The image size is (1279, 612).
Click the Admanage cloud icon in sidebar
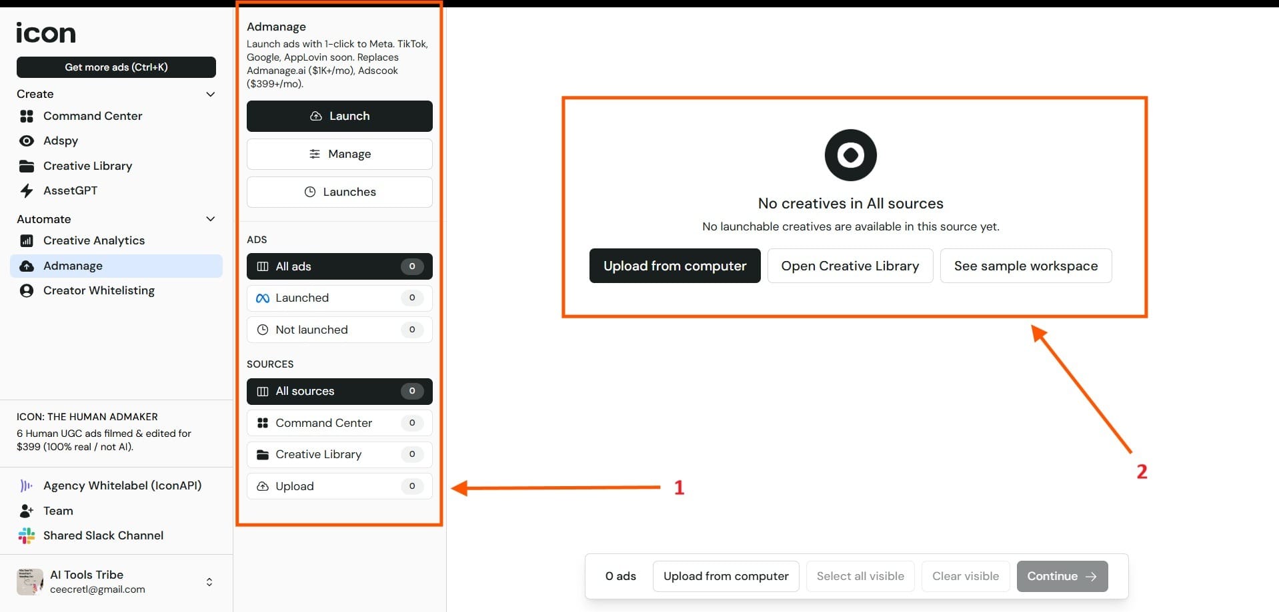[x=27, y=266]
